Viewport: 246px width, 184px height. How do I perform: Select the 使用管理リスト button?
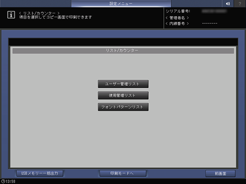[x=123, y=95]
